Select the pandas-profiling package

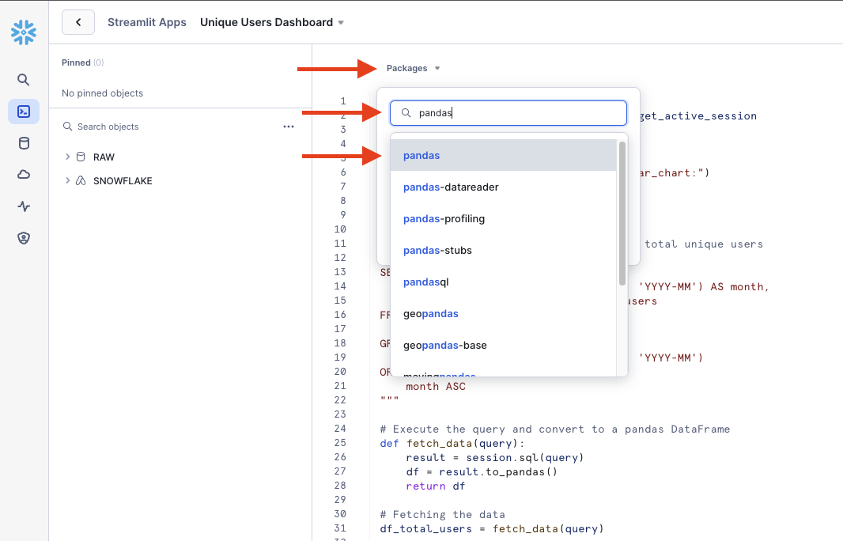503,219
